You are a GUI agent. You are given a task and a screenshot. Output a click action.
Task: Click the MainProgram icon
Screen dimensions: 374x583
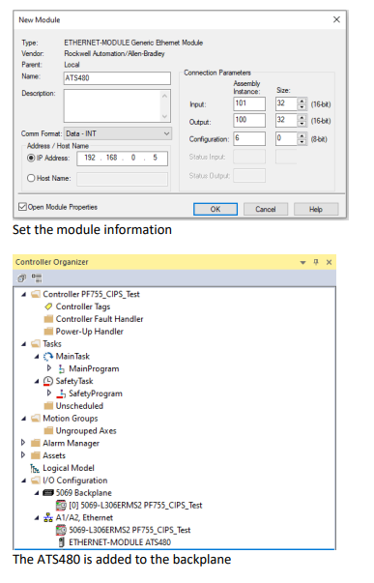pos(61,368)
